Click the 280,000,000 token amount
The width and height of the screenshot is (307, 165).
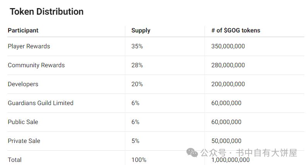[228, 65]
